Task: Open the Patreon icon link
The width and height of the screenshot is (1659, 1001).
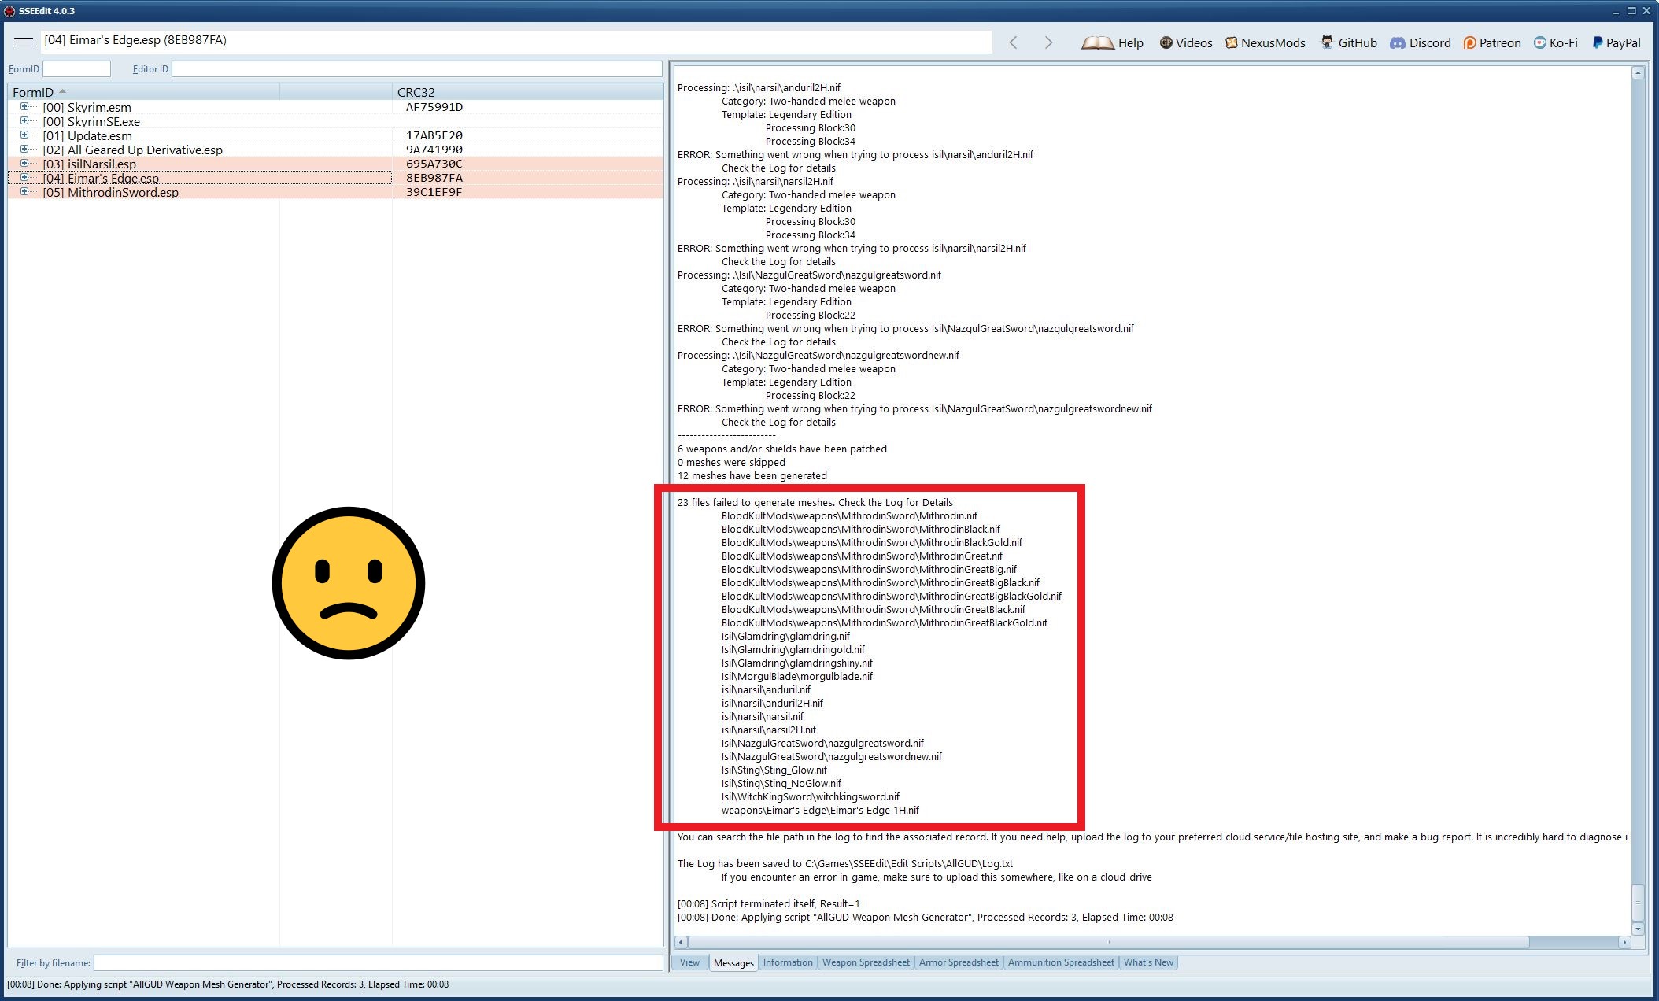Action: click(1469, 43)
